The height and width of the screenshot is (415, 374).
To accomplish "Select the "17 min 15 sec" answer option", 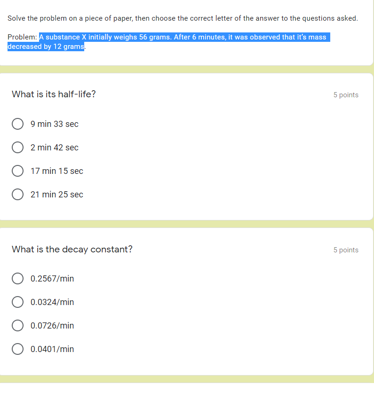I will pos(56,171).
